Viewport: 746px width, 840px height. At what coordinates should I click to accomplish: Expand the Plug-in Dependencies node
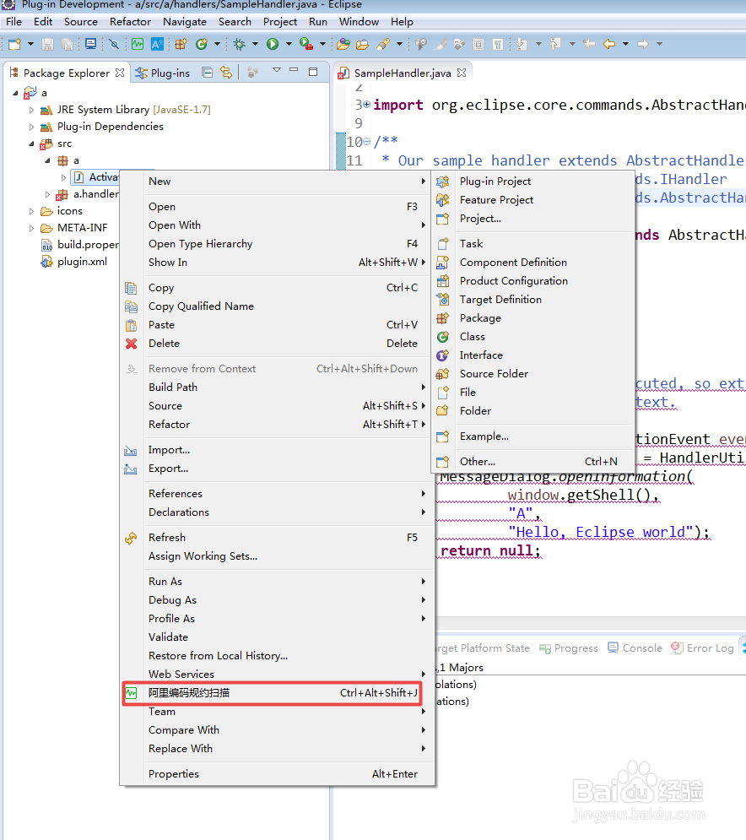pos(31,127)
